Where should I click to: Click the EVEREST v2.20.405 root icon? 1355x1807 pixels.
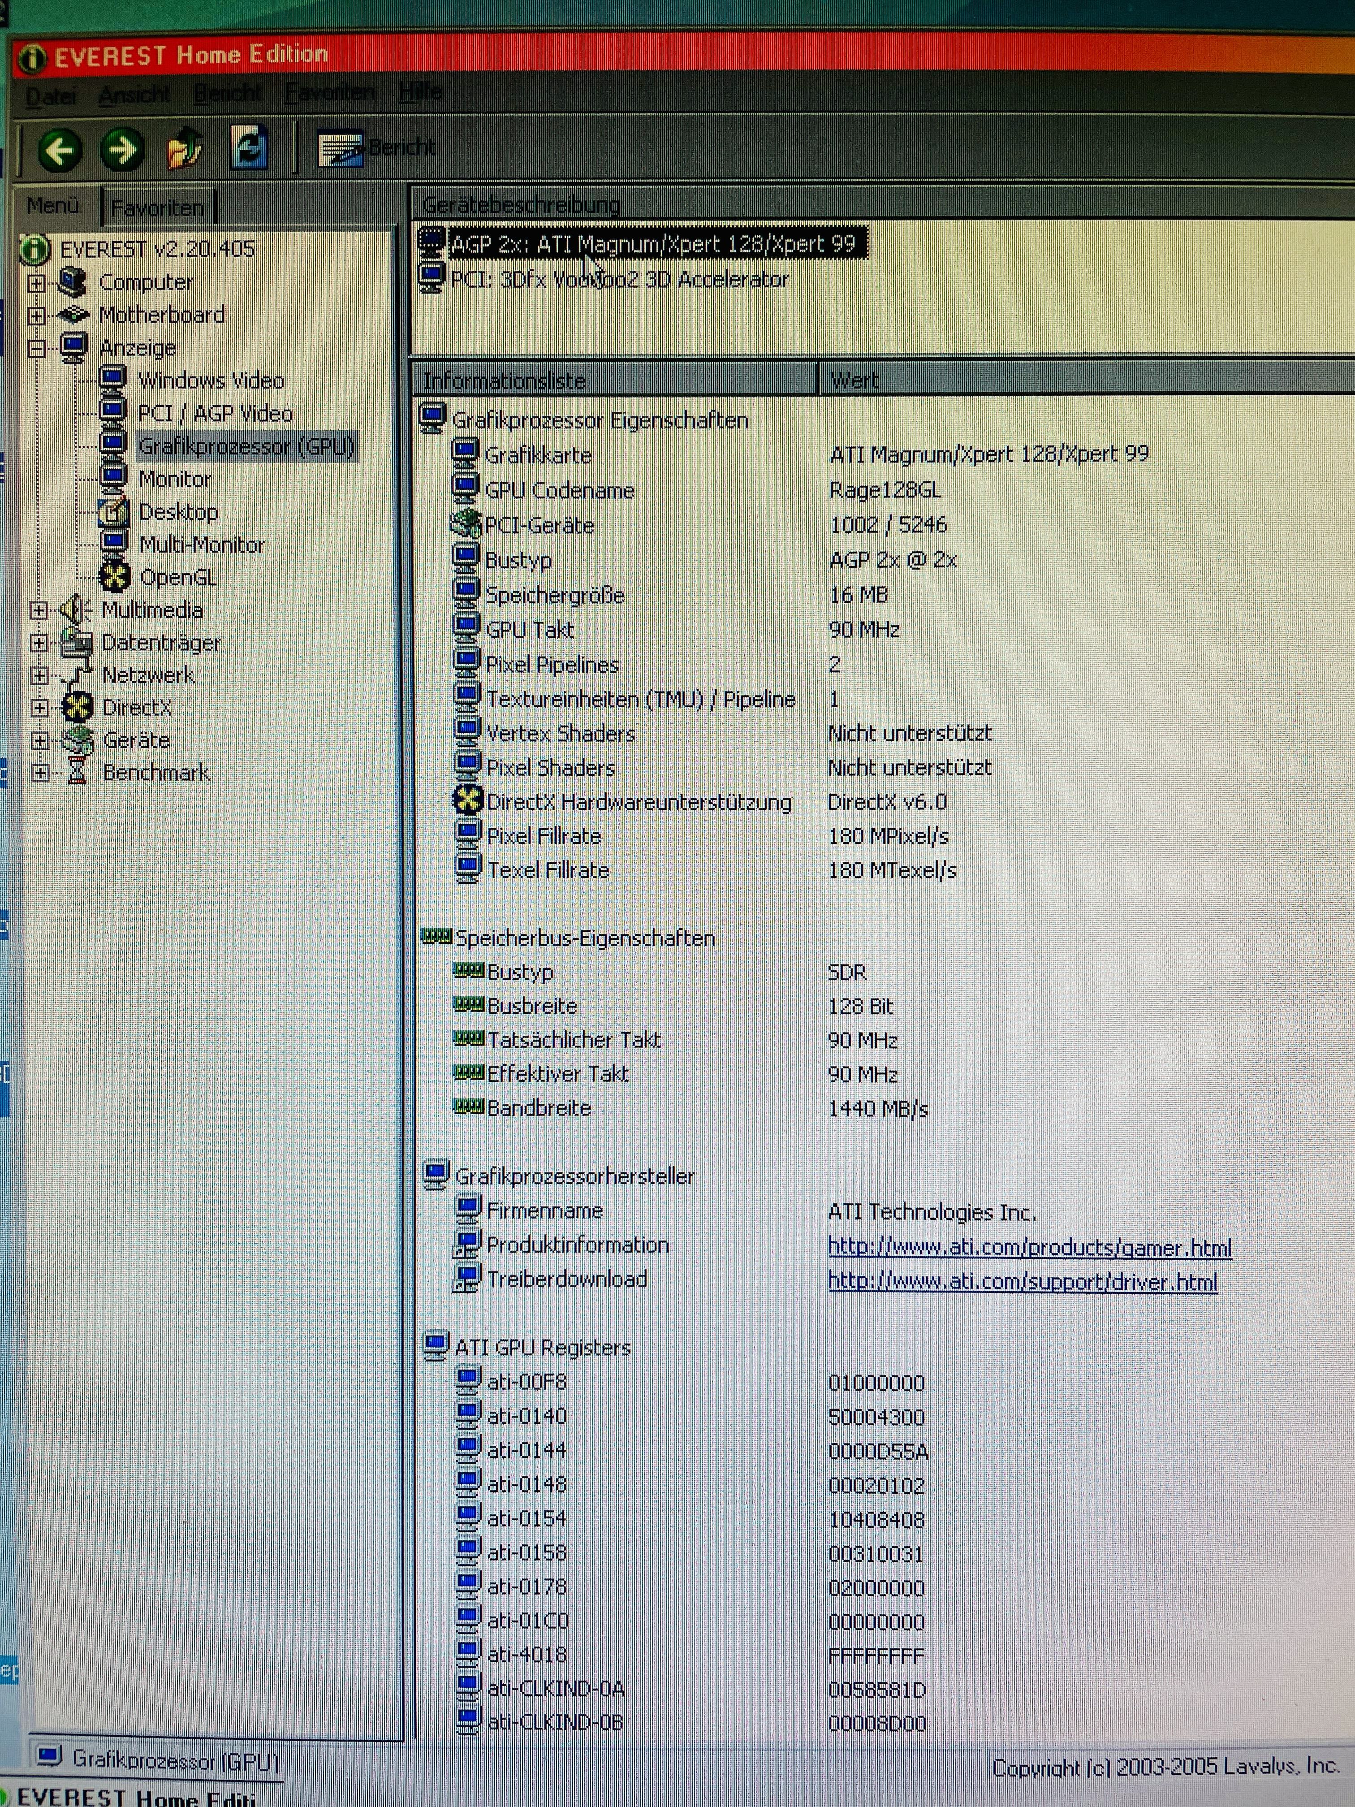click(x=36, y=249)
